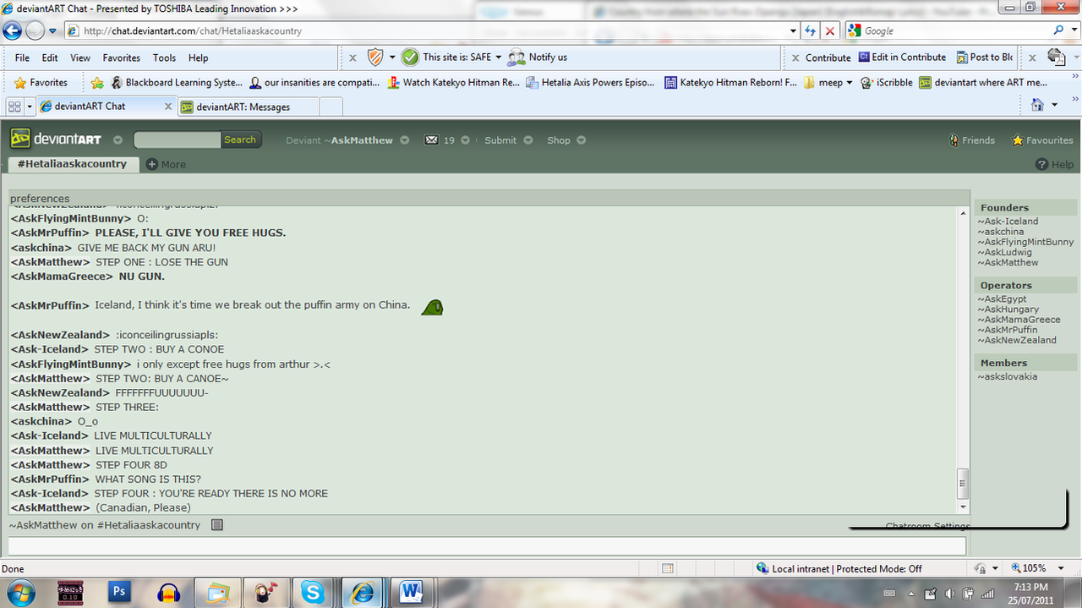Expand the This site is SAFE dropdown
The image size is (1082, 608).
[499, 58]
